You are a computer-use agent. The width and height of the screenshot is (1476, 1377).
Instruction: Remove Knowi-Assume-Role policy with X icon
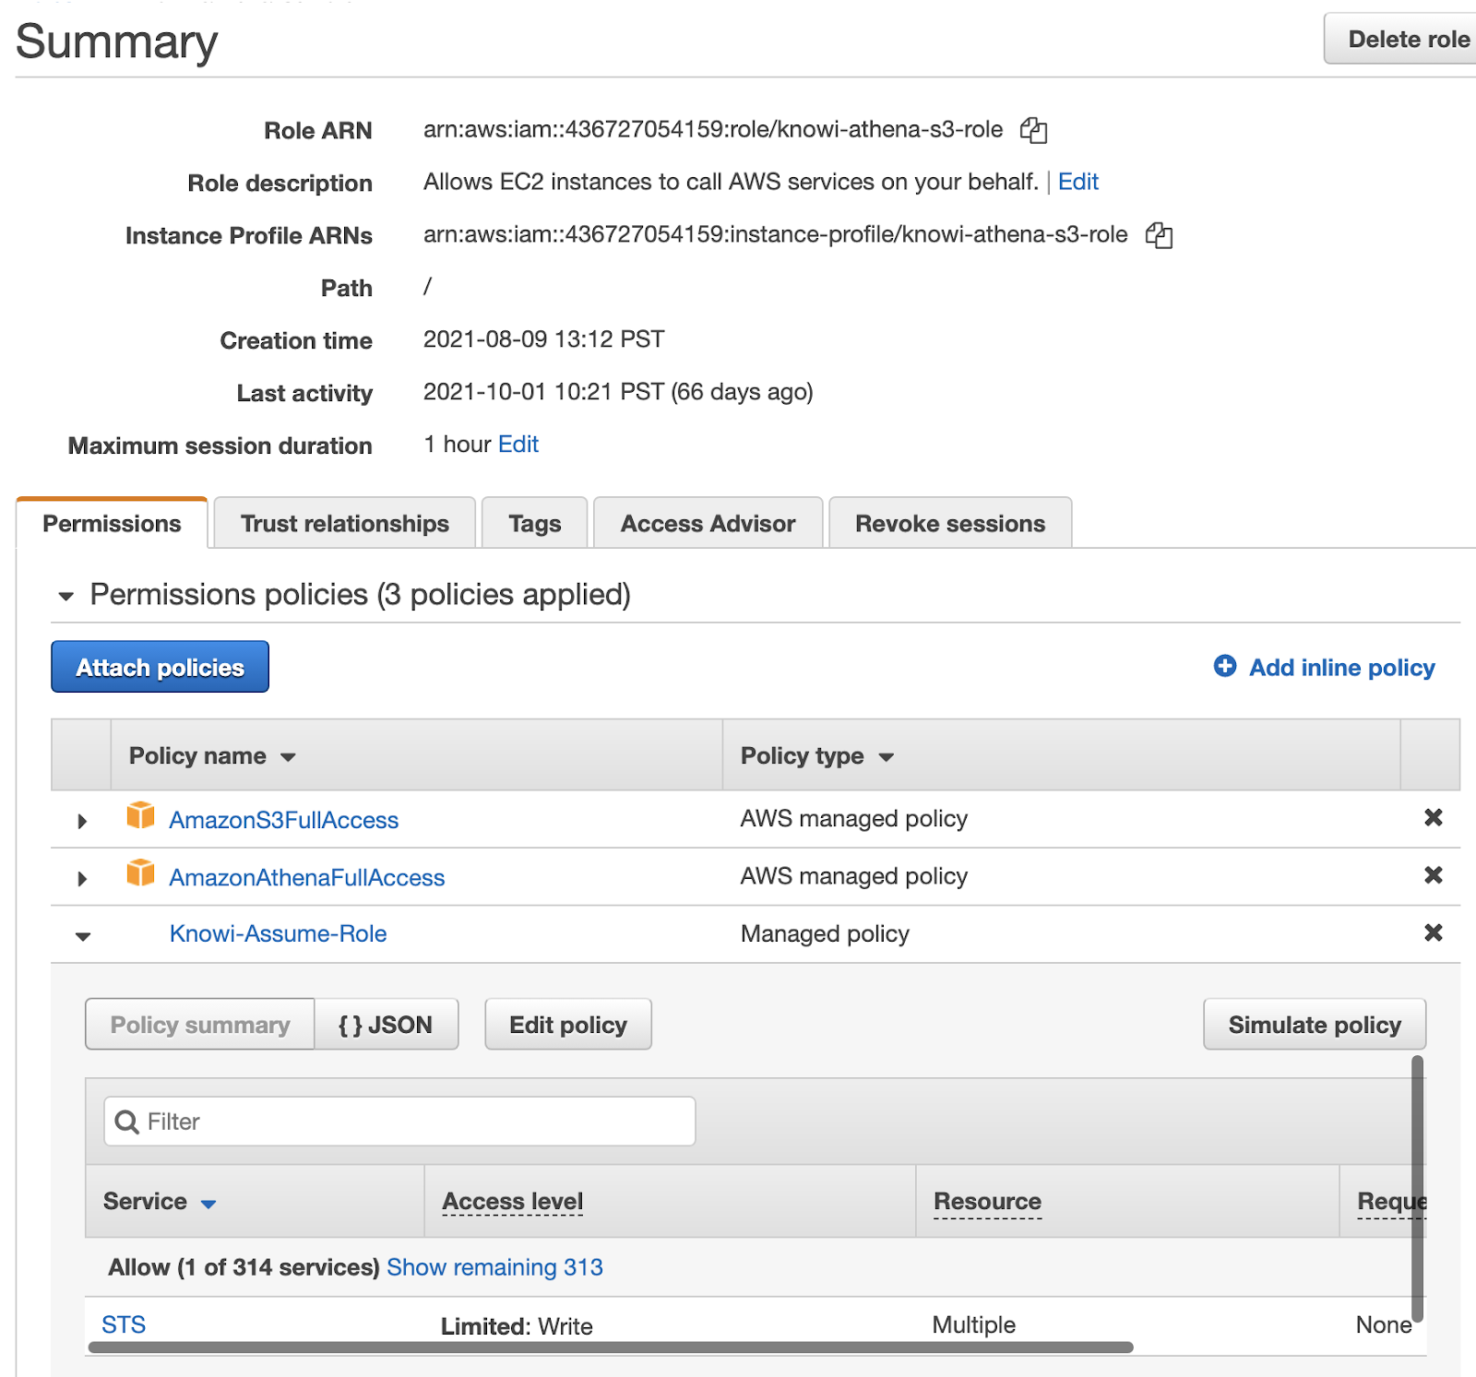click(1433, 933)
